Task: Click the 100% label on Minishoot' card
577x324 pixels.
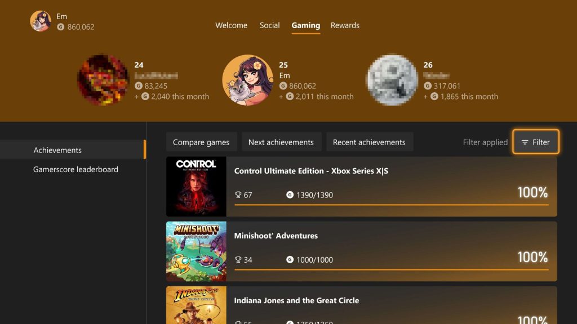Action: point(532,256)
